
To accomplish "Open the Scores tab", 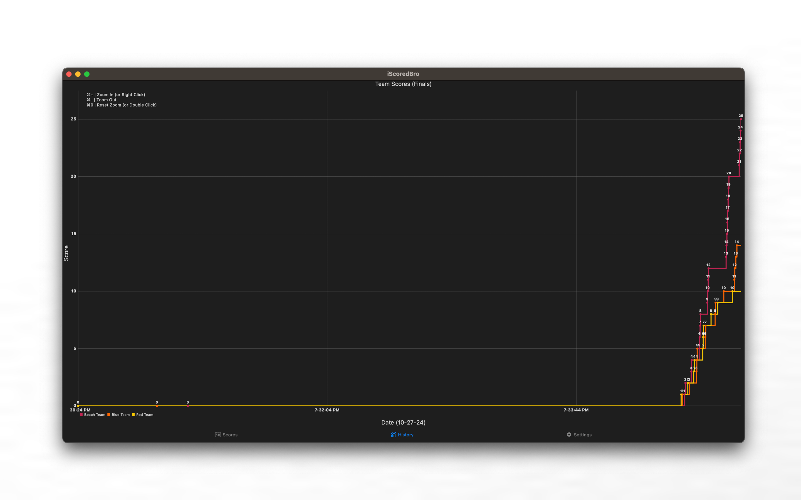I will point(226,434).
